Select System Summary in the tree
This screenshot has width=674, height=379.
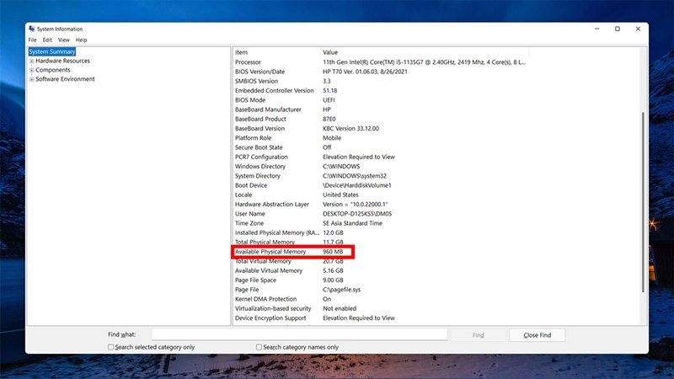52,51
